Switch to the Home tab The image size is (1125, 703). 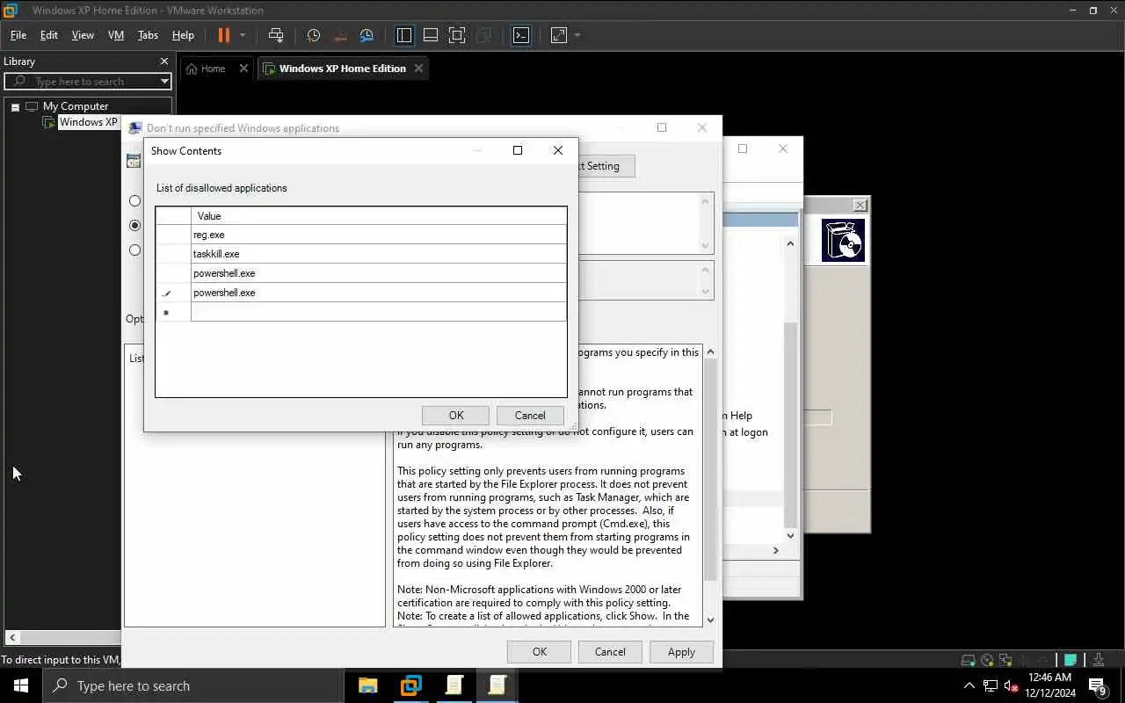pyautogui.click(x=213, y=69)
